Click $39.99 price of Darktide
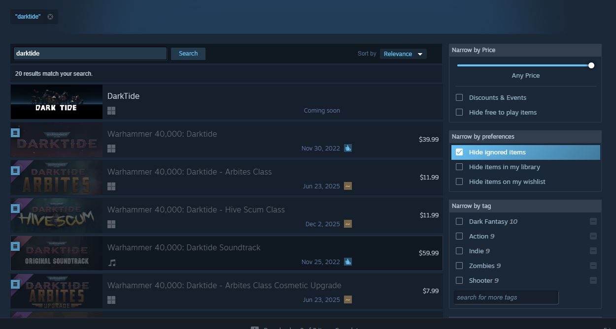The height and width of the screenshot is (329, 616). 429,139
